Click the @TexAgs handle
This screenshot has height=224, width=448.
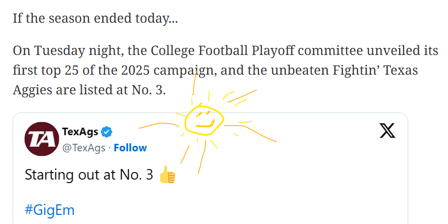point(84,148)
